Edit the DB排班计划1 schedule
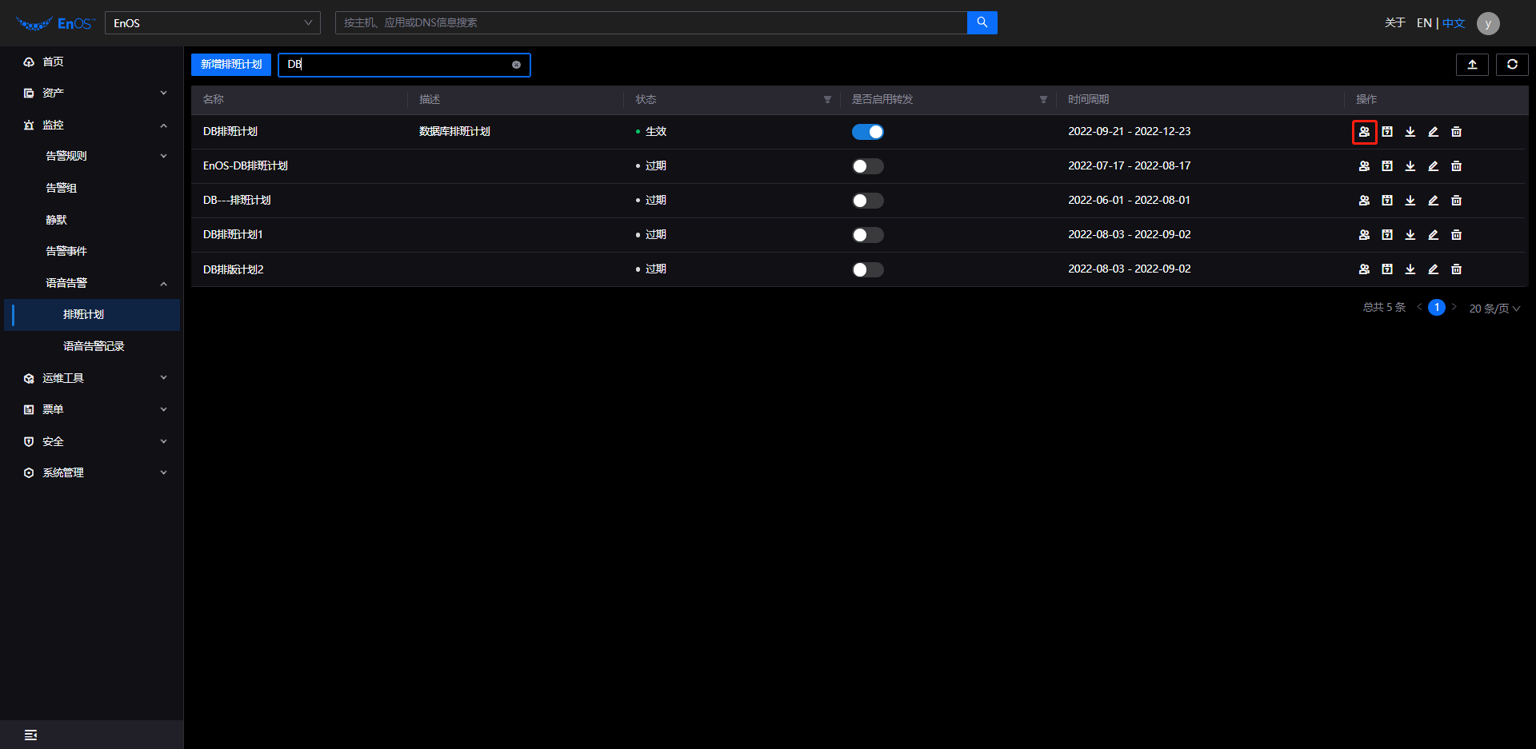 click(1434, 235)
